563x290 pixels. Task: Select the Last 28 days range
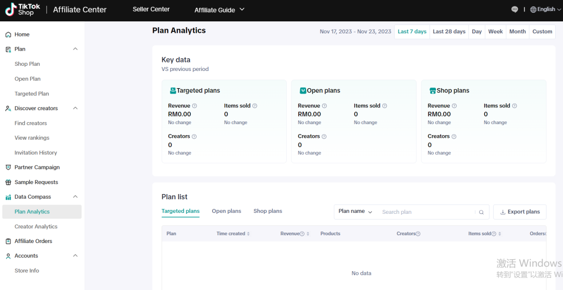tap(449, 32)
